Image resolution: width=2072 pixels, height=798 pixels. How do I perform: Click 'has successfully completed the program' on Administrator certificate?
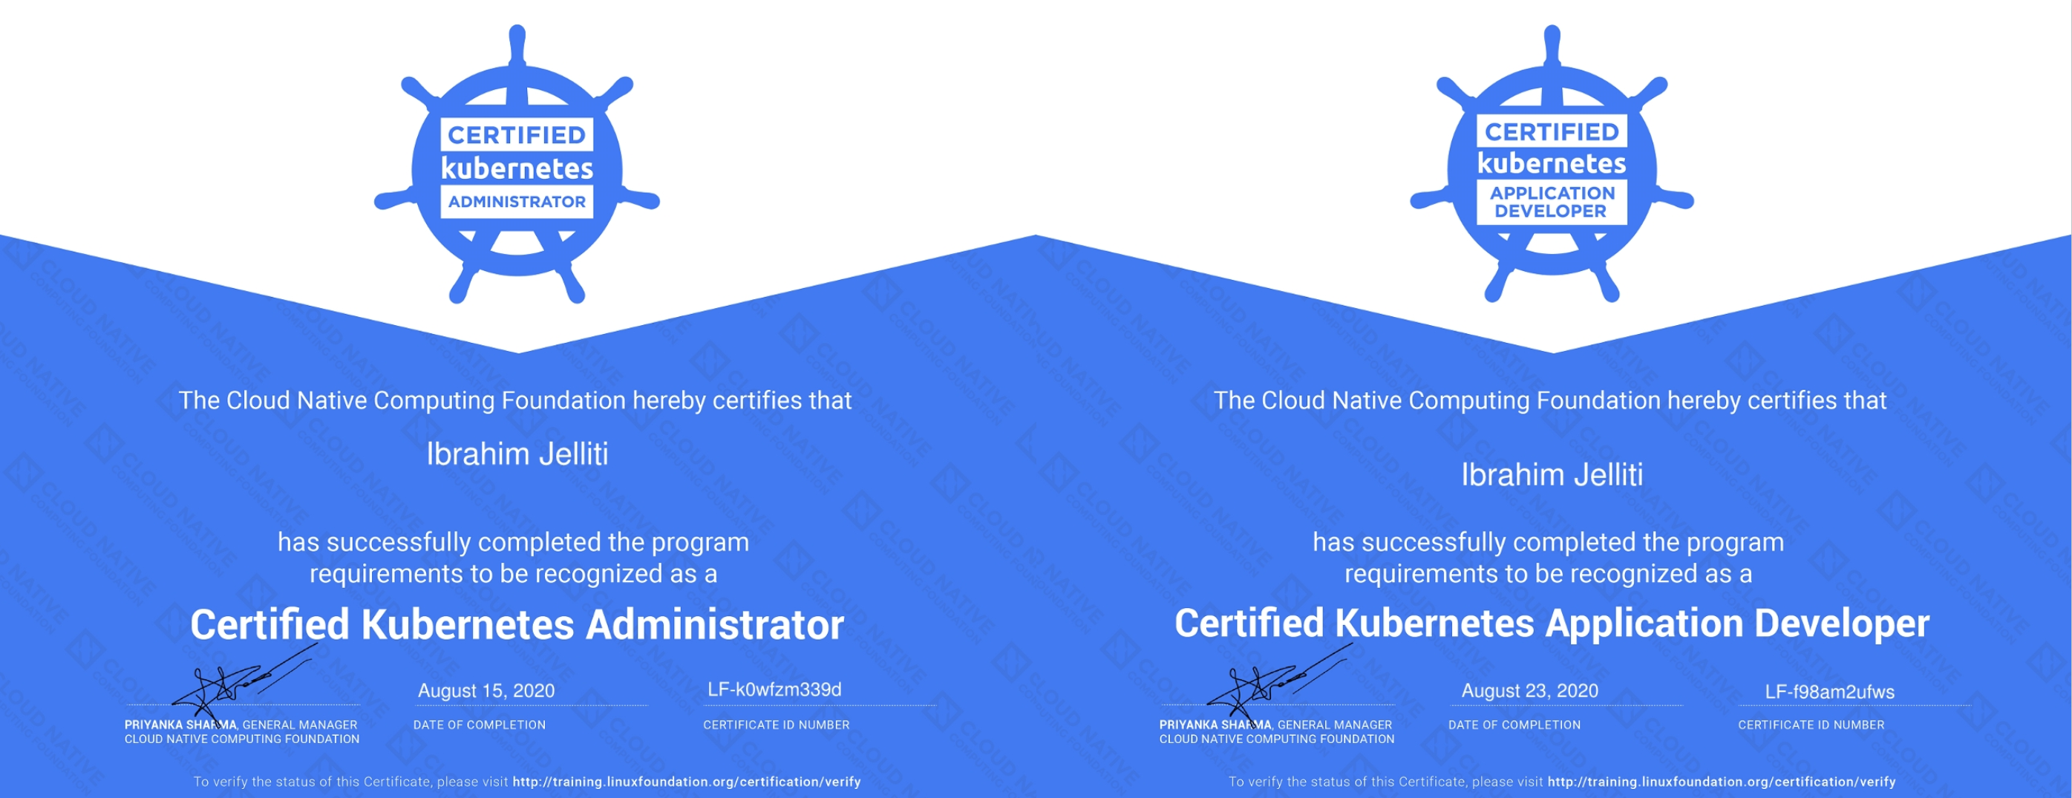pos(513,542)
